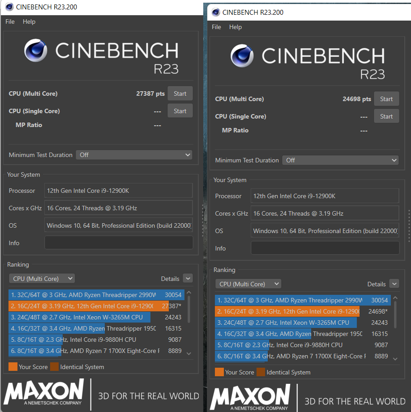
Task: Click Your Score orange swatch in left window
Action: tap(13, 366)
